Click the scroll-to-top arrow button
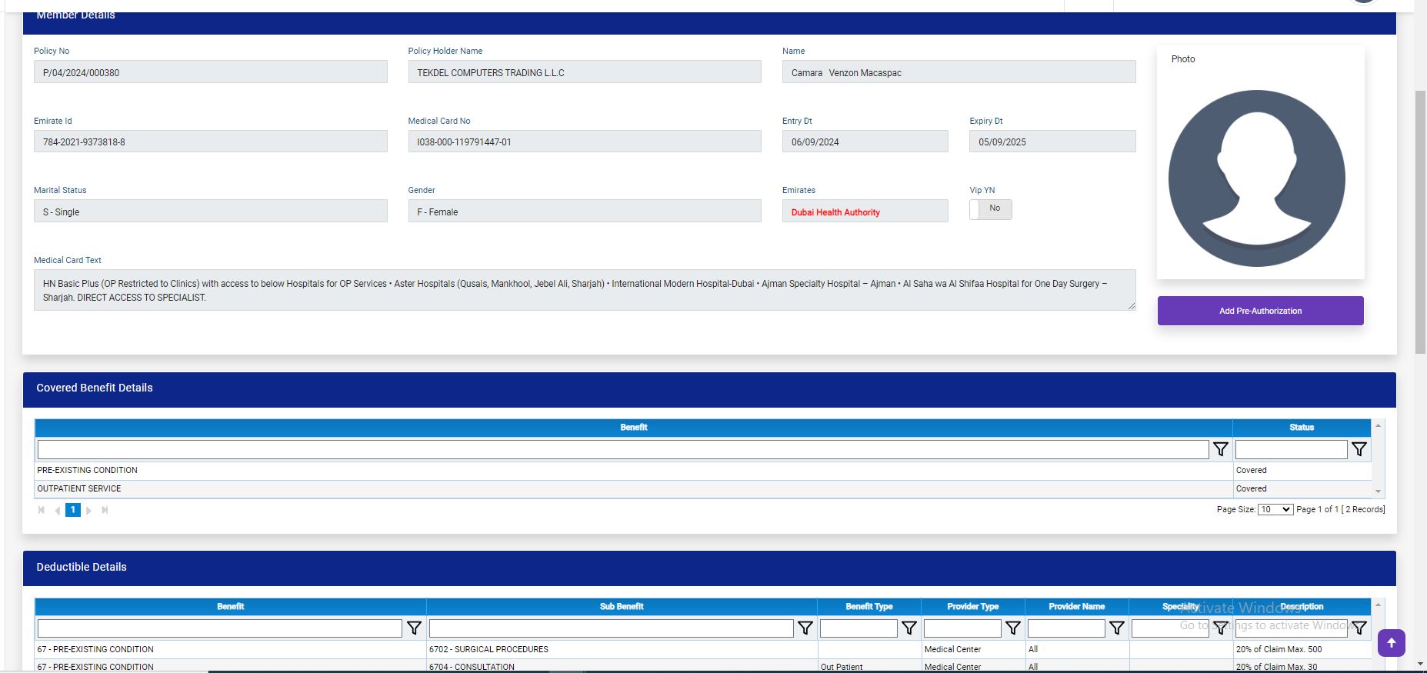The height and width of the screenshot is (673, 1427). point(1391,643)
